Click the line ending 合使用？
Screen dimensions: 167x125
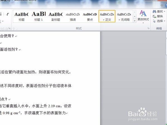click(7, 36)
